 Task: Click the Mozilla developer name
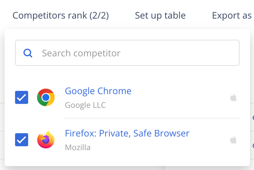[x=78, y=148]
